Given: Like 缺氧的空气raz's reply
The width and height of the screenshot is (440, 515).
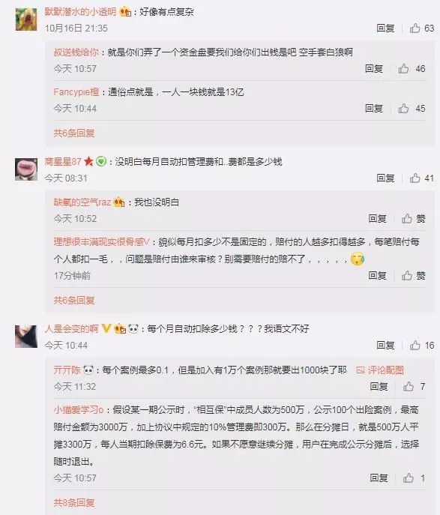Looking at the screenshot, I should point(407,218).
